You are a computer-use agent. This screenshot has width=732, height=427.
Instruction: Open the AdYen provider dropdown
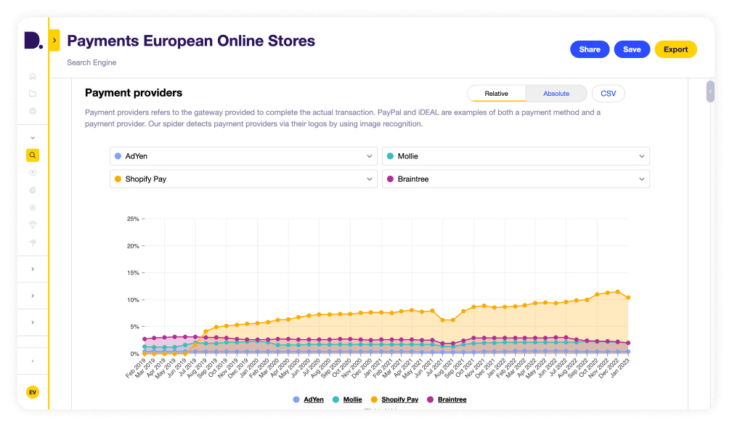coord(243,156)
